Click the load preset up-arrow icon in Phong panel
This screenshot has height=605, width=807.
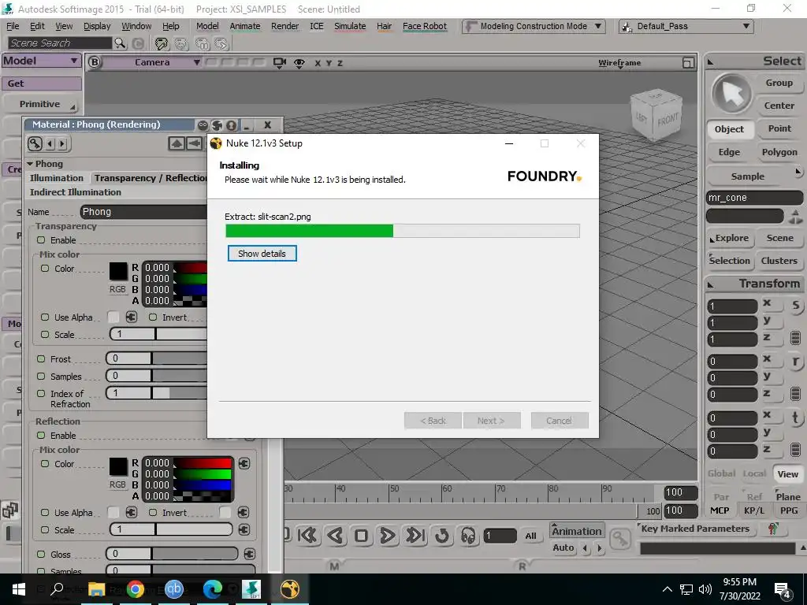(x=177, y=143)
